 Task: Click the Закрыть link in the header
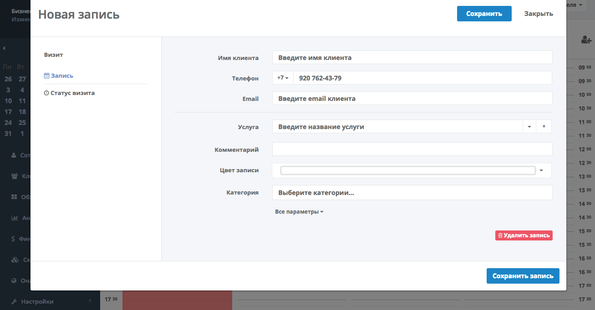[x=539, y=14]
